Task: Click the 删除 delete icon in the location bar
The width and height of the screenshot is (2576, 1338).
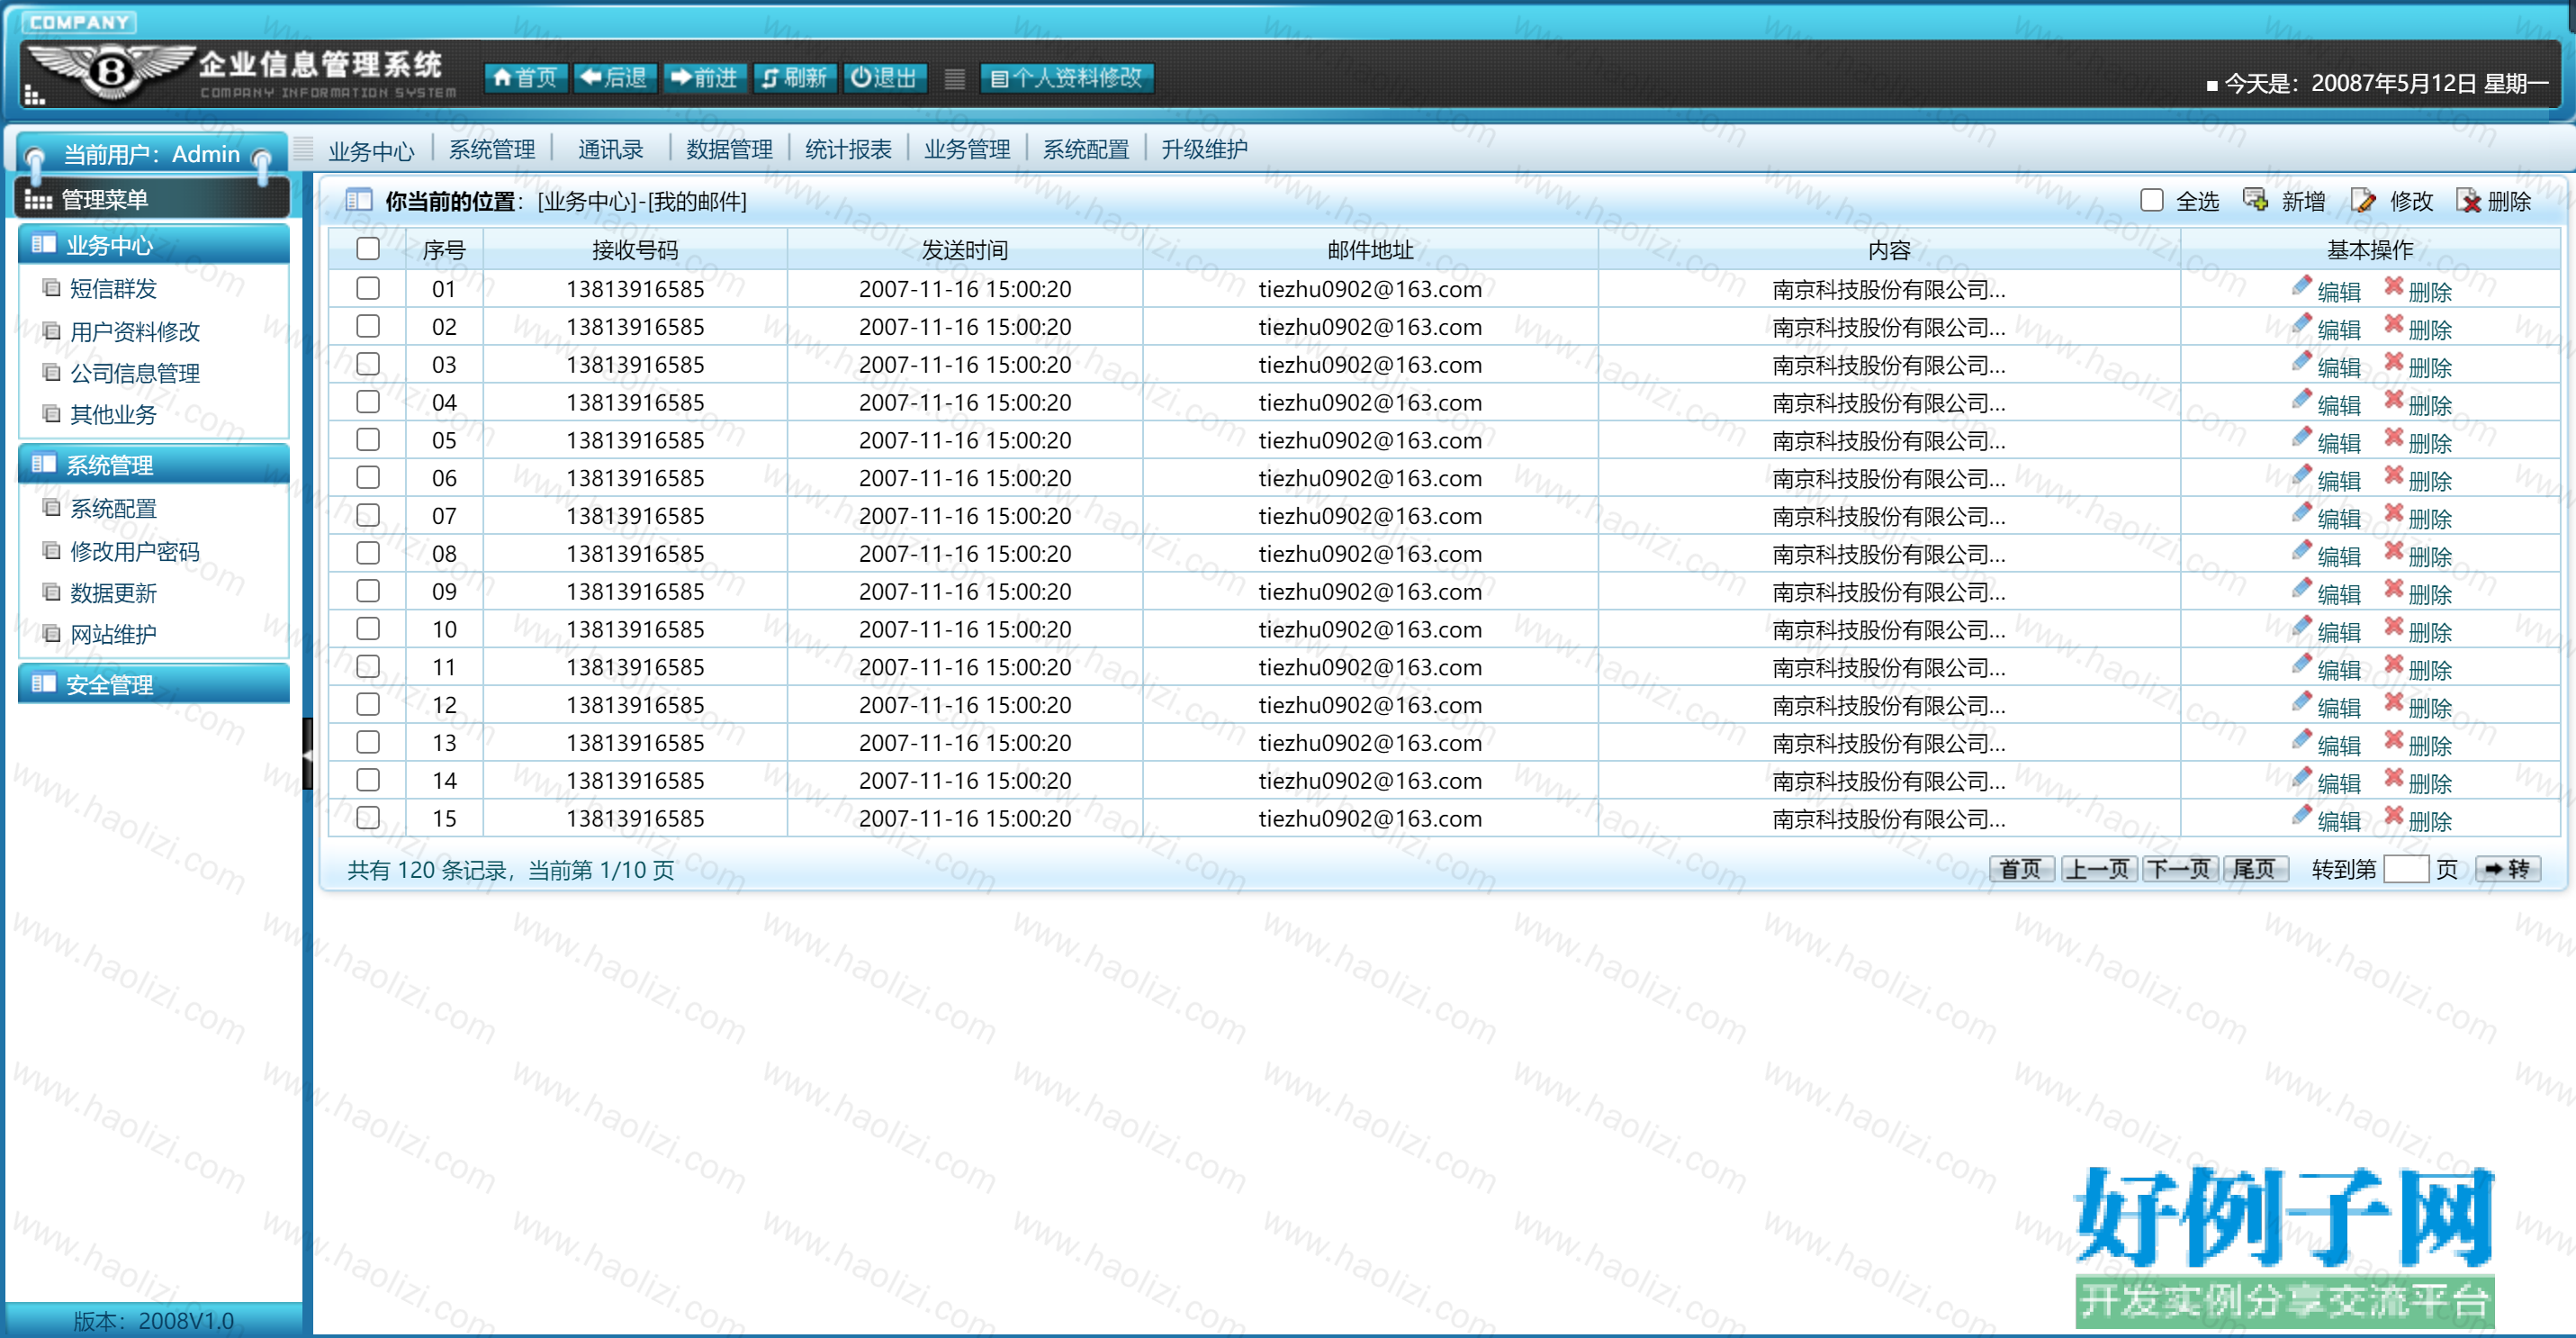Action: pyautogui.click(x=2469, y=200)
